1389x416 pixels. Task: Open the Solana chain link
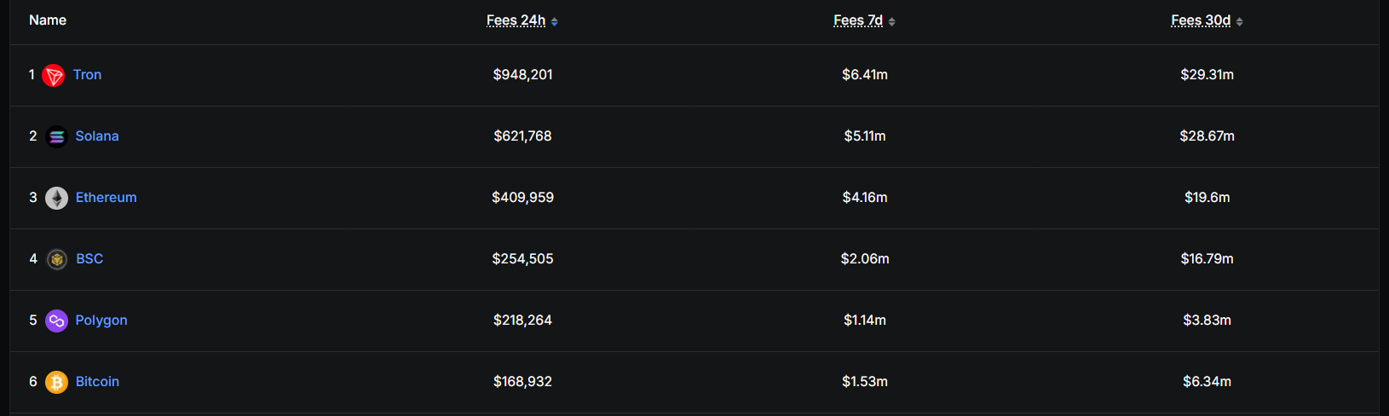pos(97,136)
